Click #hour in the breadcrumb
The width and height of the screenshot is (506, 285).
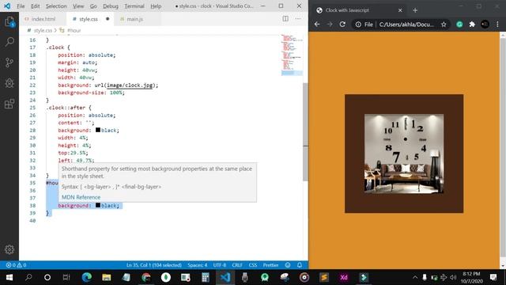74,30
